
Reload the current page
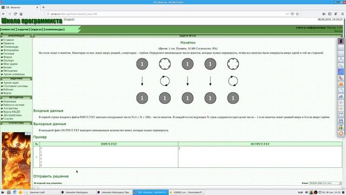coord(15,14)
